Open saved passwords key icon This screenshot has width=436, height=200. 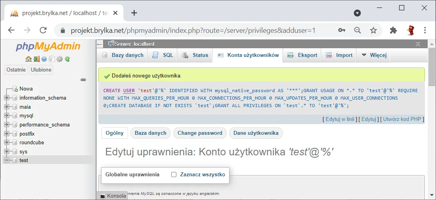pyautogui.click(x=342, y=30)
